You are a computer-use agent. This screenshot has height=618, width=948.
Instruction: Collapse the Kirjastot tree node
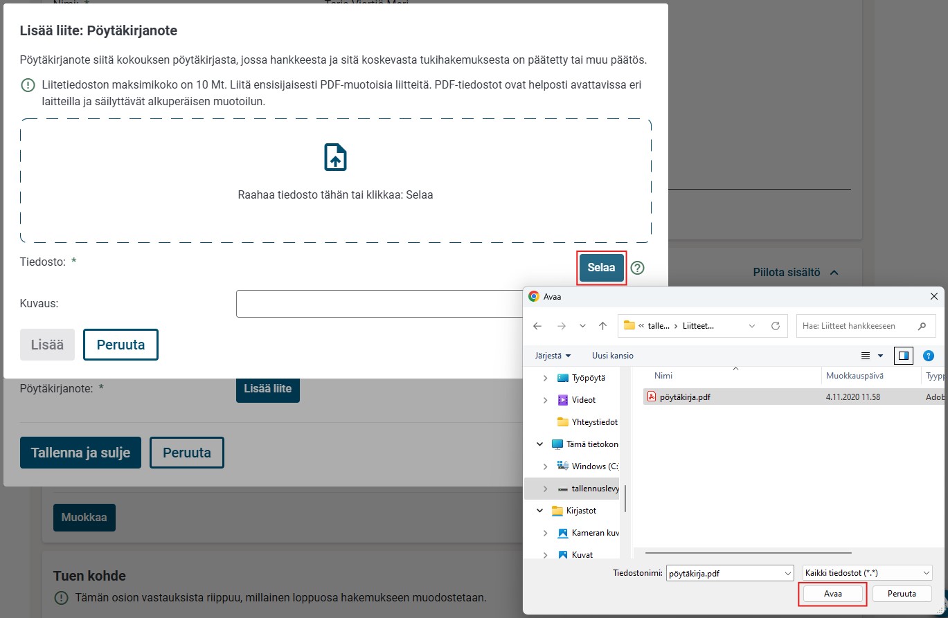pos(539,511)
